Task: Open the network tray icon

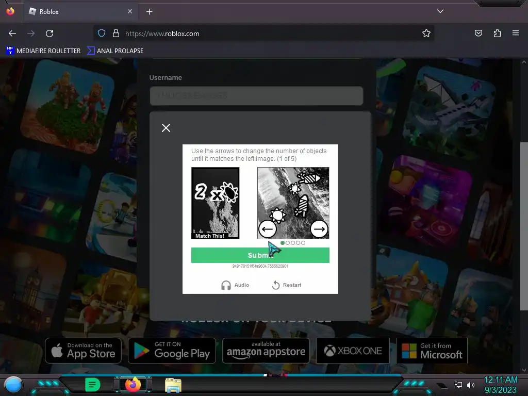Action: coord(458,385)
